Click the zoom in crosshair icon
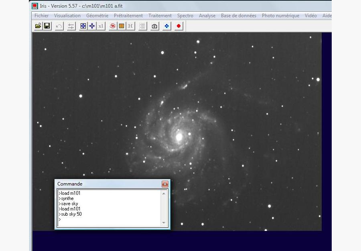 83,26
